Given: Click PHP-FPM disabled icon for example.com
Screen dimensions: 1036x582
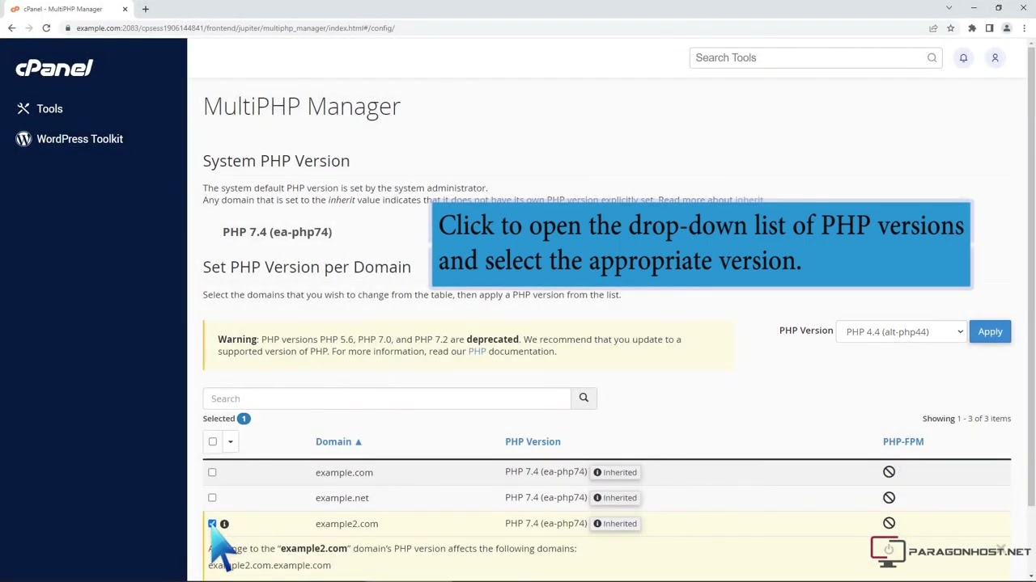Looking at the screenshot, I should coord(889,472).
